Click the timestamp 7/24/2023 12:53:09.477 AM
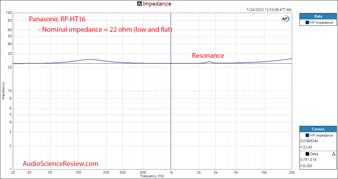Screen dimensions: 338x179 (x=269, y=10)
